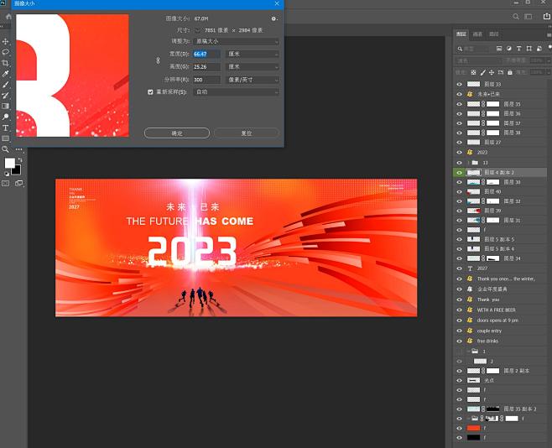The height and width of the screenshot is (448, 552).
Task: Select the Lasso tool
Action: pos(6,52)
